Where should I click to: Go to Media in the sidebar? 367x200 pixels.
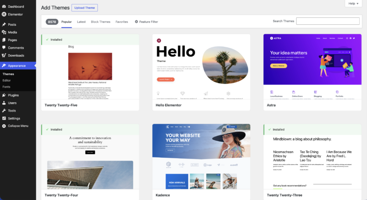click(x=12, y=32)
